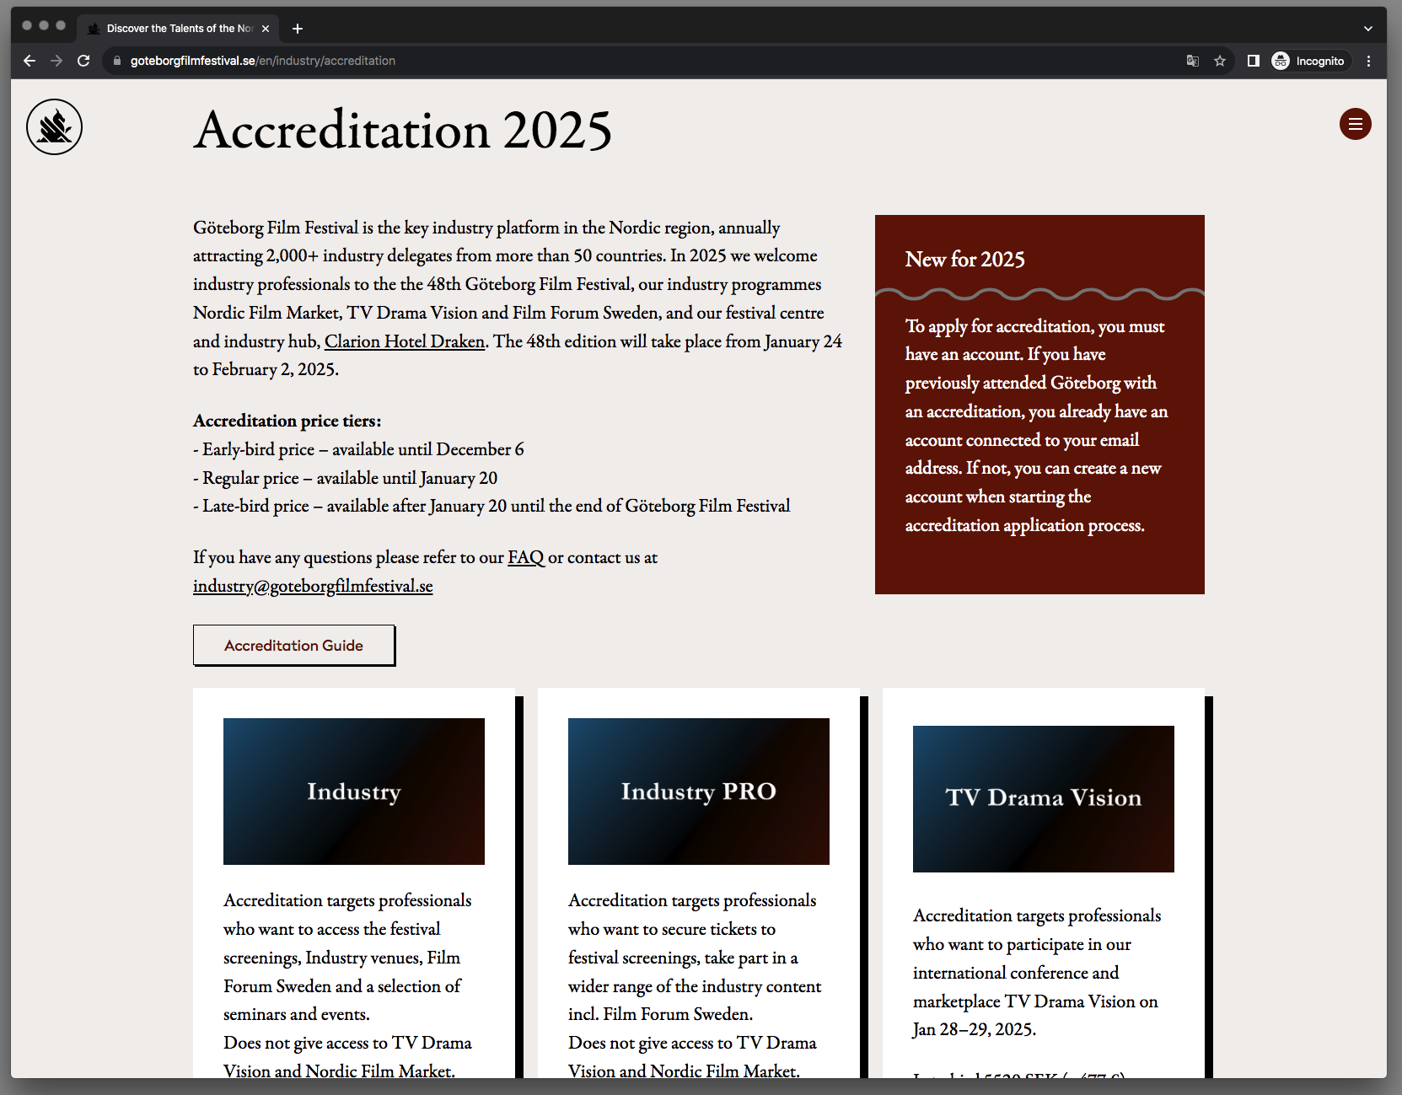Click the Regular price line
Viewport: 1402px width, 1095px height.
(x=346, y=478)
